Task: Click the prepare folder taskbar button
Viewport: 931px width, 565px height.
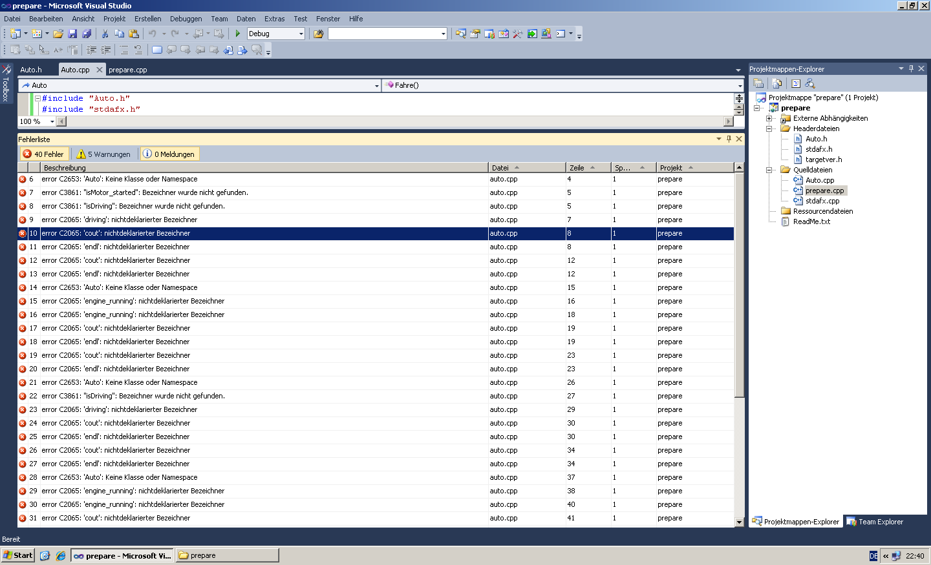Action: 227,555
